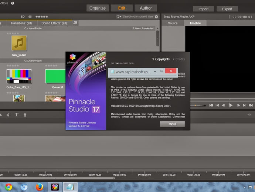Click the tag filter icon beside 3D
This screenshot has width=255, height=192.
point(30,17)
